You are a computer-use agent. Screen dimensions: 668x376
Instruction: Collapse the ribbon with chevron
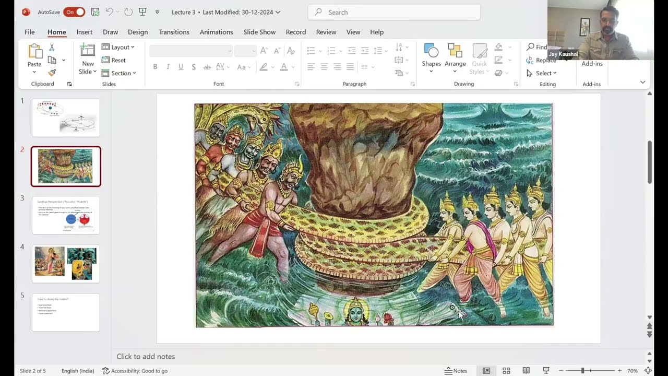[642, 82]
